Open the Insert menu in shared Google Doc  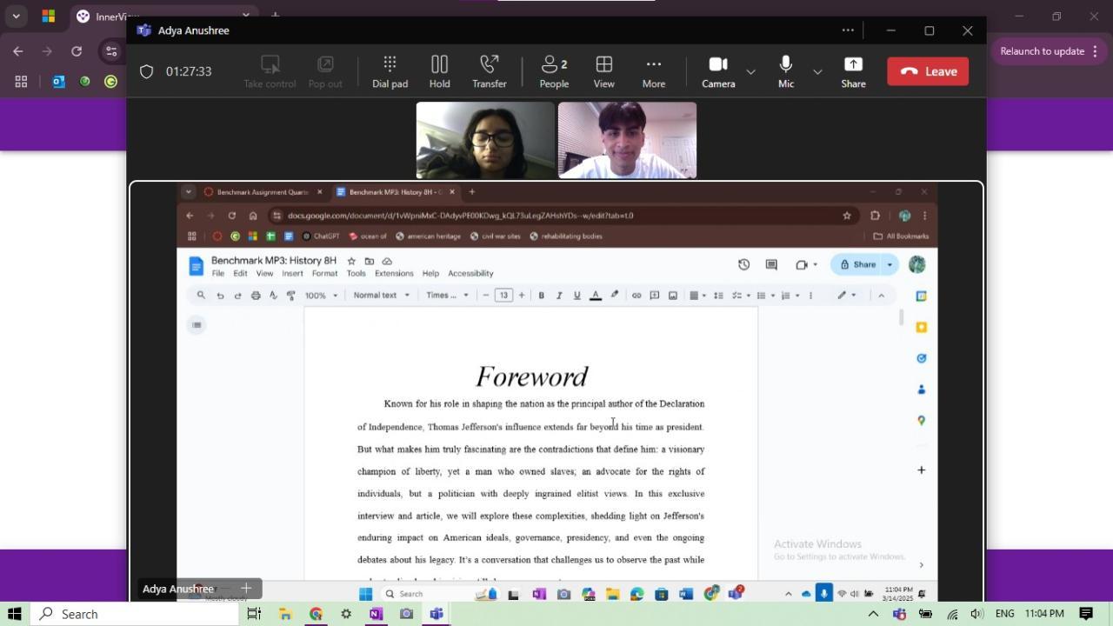point(292,273)
